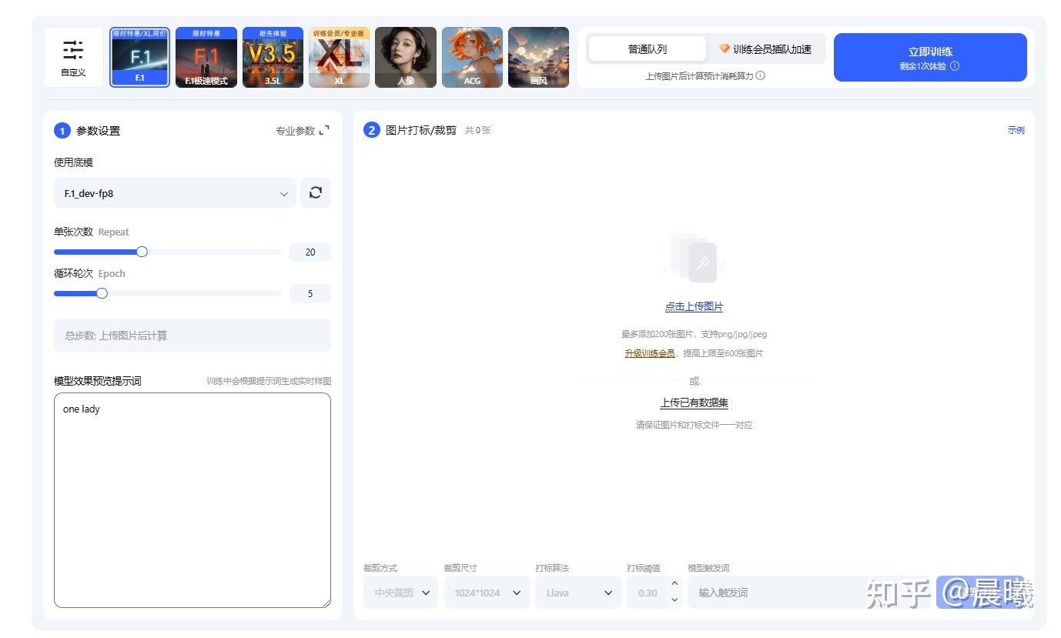Open the 裁剪尺寸 1024*1024 dropdown
This screenshot has width=1061, height=638.
(x=487, y=593)
